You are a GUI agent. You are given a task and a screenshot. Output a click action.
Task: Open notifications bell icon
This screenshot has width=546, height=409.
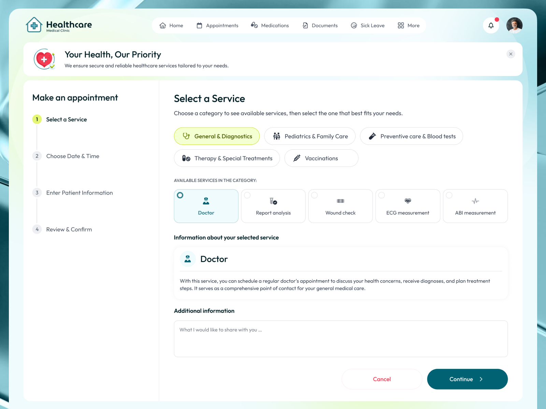pyautogui.click(x=491, y=26)
